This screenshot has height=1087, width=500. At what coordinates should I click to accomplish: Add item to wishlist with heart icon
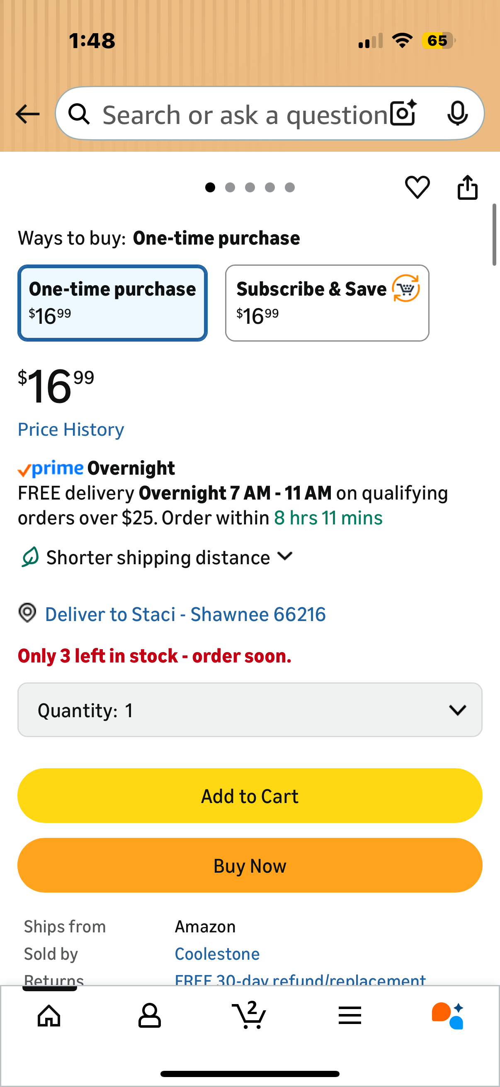(417, 187)
